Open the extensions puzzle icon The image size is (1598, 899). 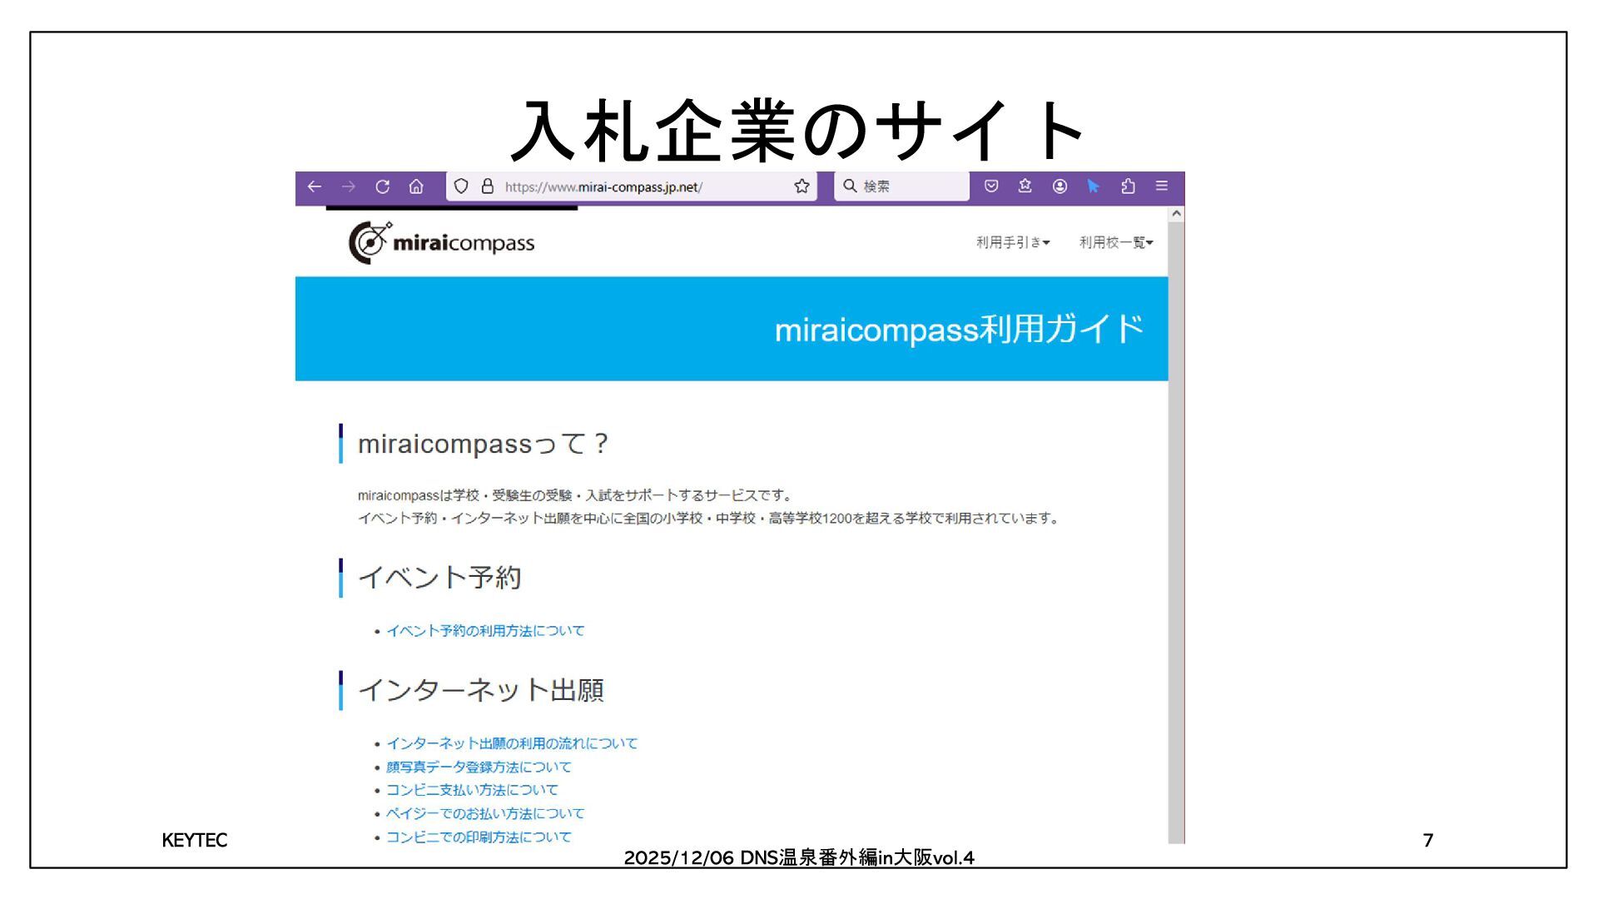click(1128, 186)
